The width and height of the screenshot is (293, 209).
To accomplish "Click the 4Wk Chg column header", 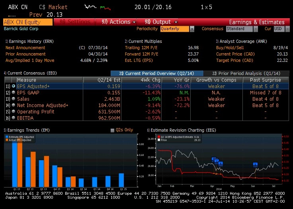I will (142, 80).
